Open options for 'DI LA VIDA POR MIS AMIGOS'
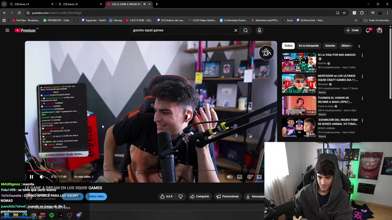 point(362,56)
